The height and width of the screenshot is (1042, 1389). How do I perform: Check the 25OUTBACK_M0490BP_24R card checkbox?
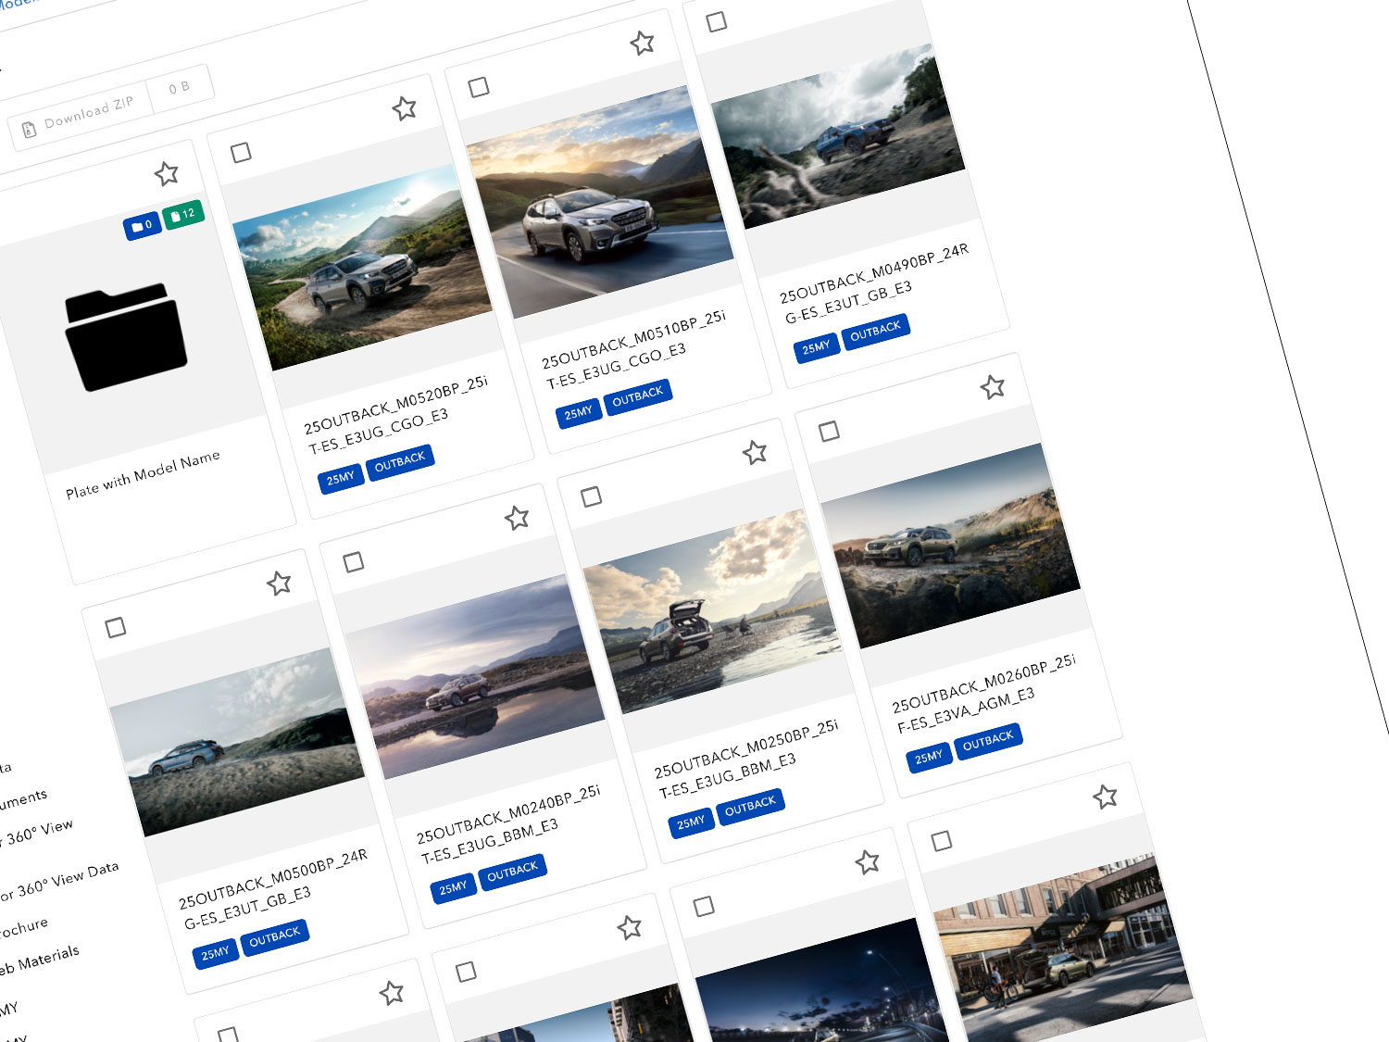coord(717,21)
